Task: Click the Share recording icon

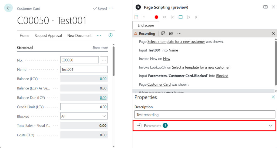Action: tap(171, 33)
